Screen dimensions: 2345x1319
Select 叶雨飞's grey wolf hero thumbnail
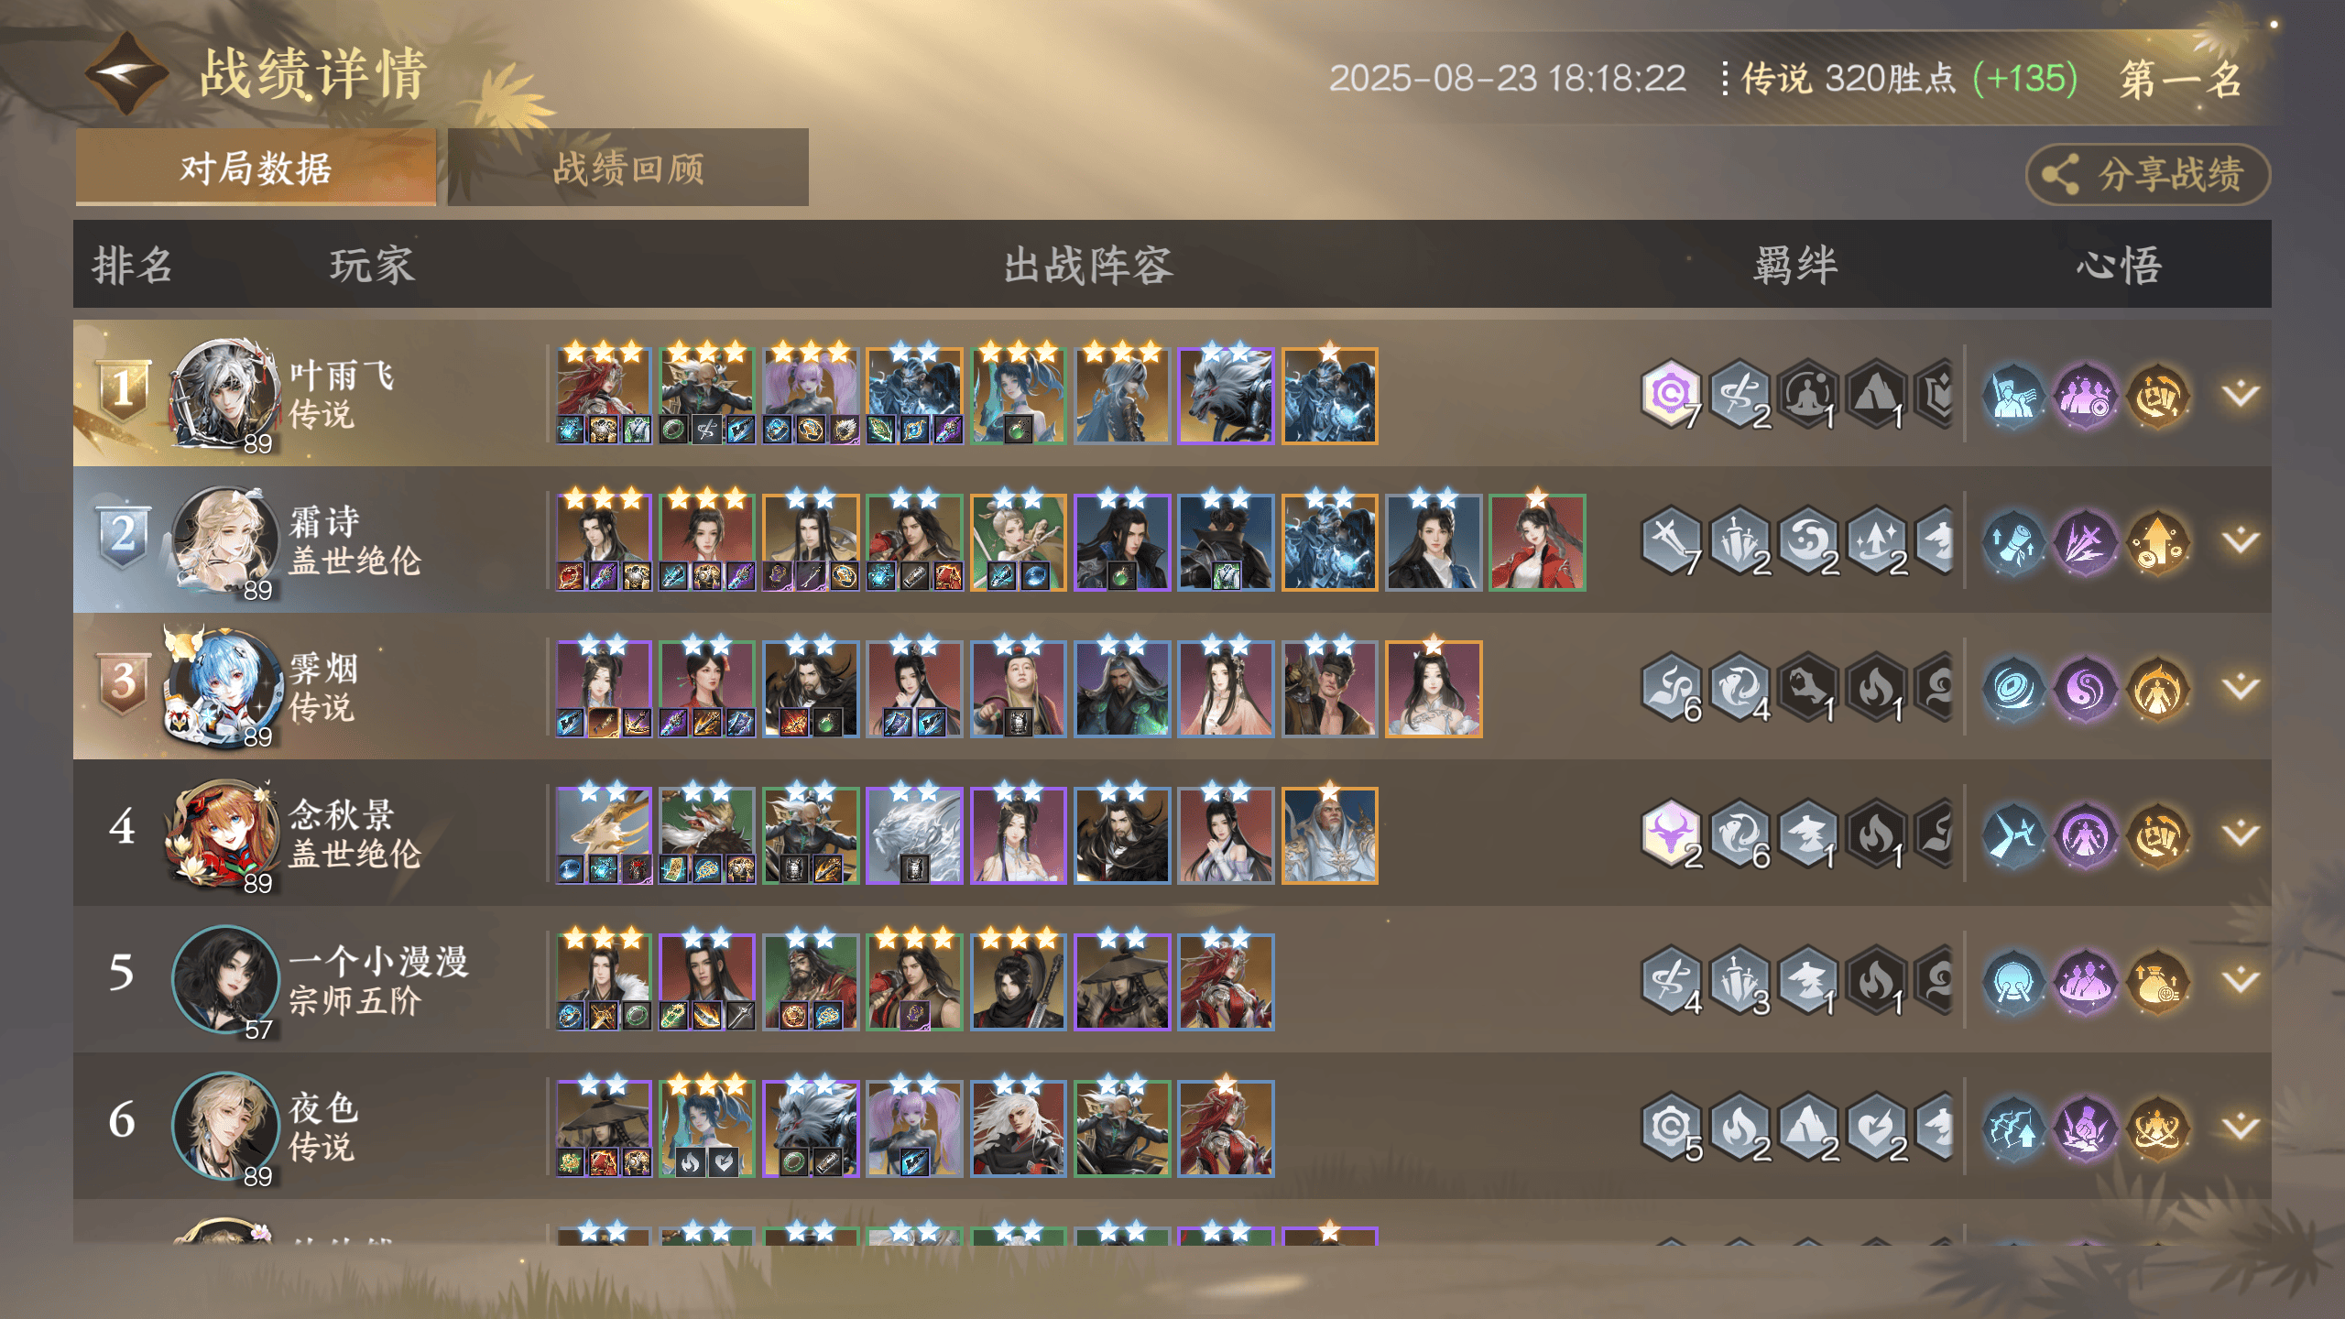[x=1226, y=396]
